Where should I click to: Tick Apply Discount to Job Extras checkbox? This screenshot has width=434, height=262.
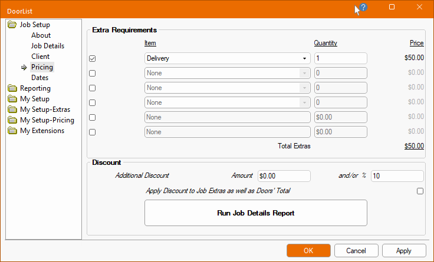click(x=420, y=191)
